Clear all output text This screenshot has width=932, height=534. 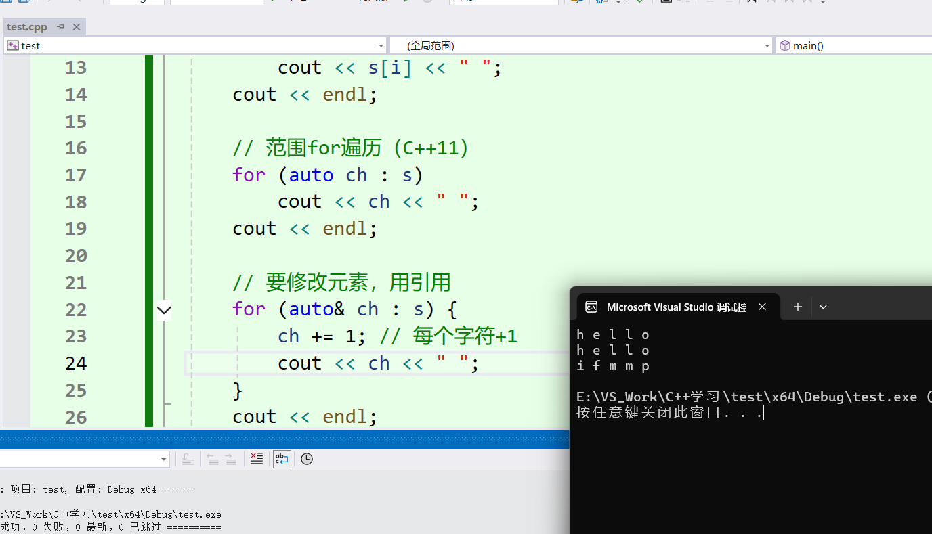pyautogui.click(x=257, y=459)
